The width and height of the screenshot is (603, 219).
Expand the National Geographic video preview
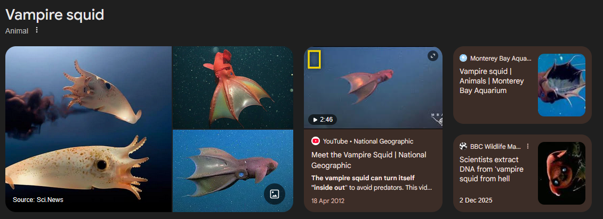pyautogui.click(x=433, y=56)
